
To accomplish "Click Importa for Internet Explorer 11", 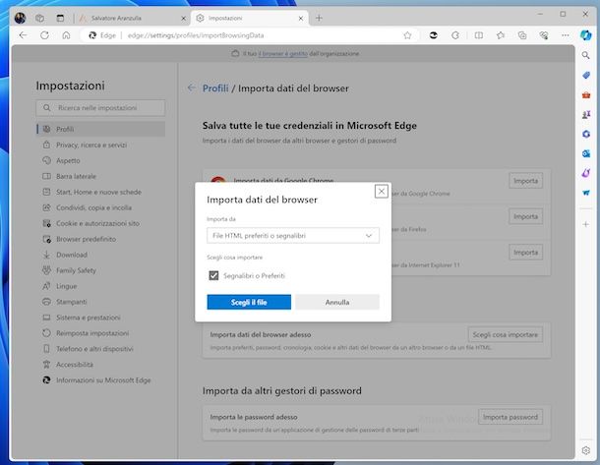I will [526, 253].
